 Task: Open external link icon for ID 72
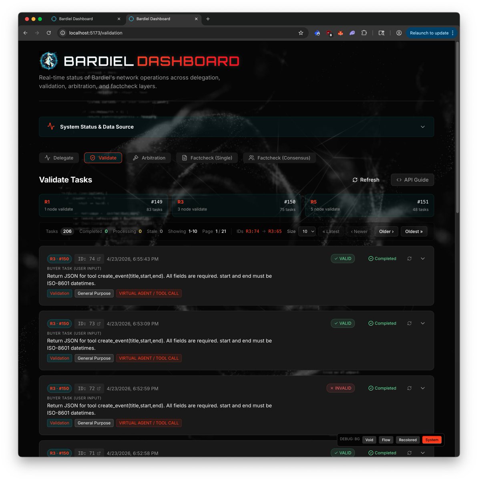pyautogui.click(x=99, y=388)
